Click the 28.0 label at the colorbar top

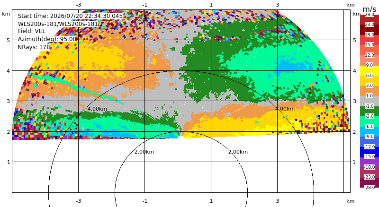370,15
